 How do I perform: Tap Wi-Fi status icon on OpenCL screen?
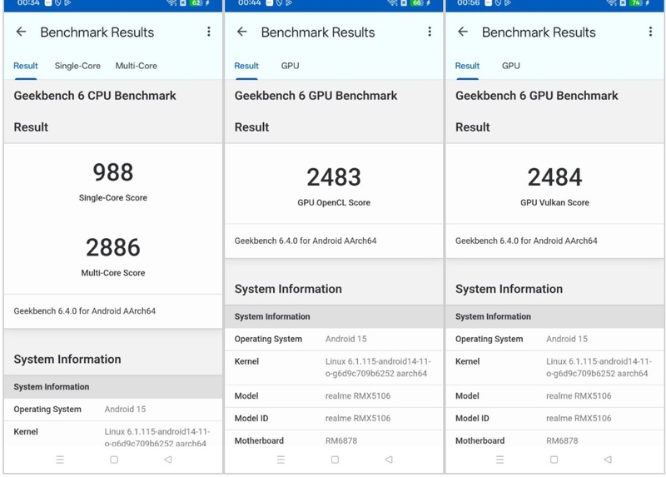pyautogui.click(x=392, y=3)
